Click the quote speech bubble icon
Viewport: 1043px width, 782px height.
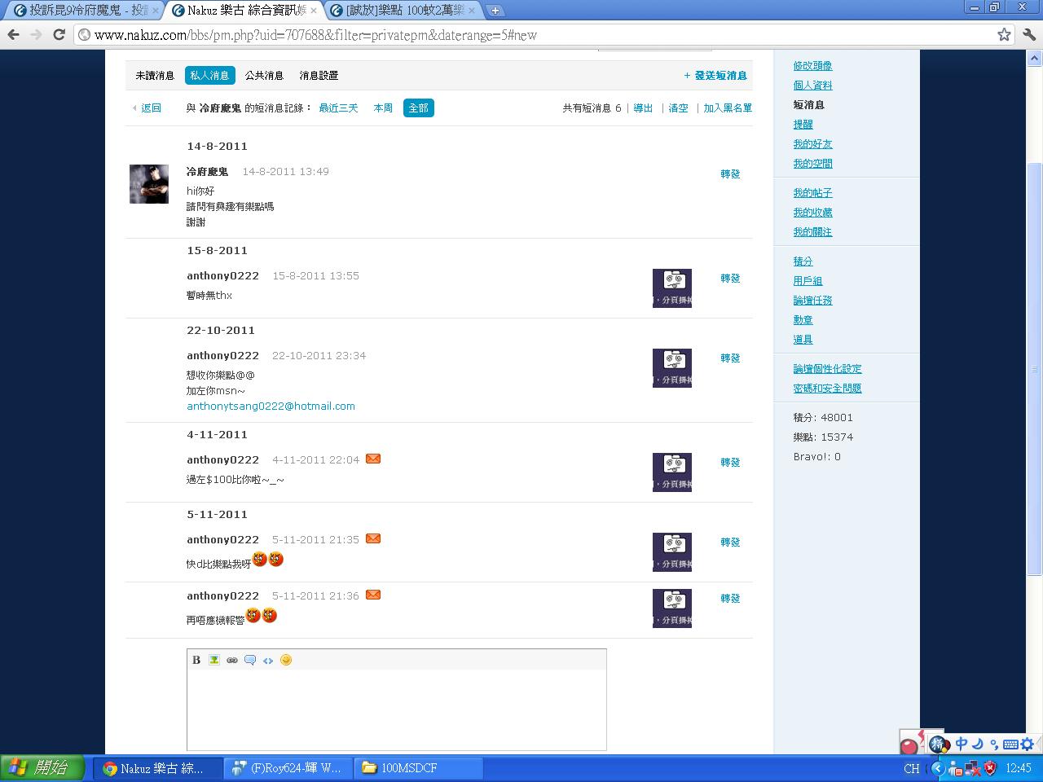pyautogui.click(x=250, y=660)
